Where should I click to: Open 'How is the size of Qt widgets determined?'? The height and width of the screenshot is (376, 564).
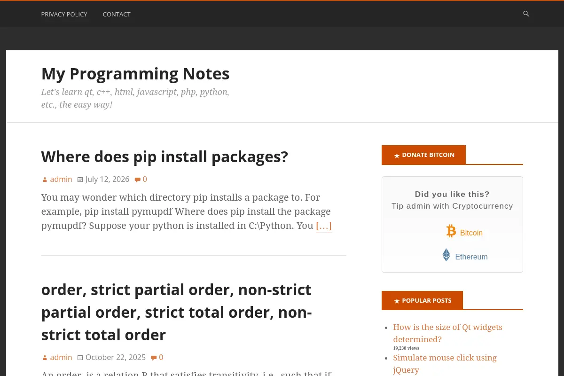tap(447, 333)
